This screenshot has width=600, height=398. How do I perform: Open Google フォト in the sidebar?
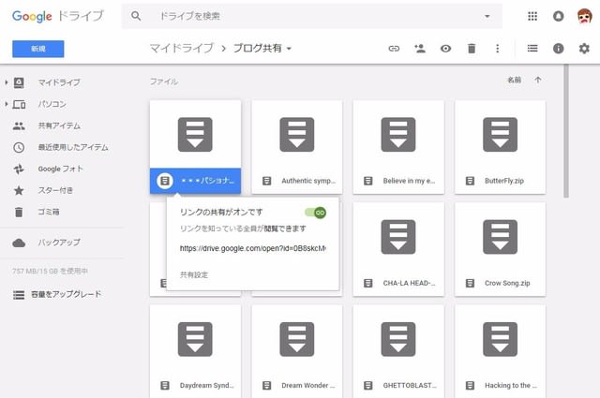pos(60,169)
